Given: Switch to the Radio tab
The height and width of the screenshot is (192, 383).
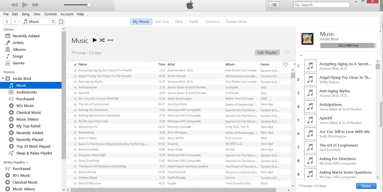Looking at the screenshot, I should coord(194,21).
